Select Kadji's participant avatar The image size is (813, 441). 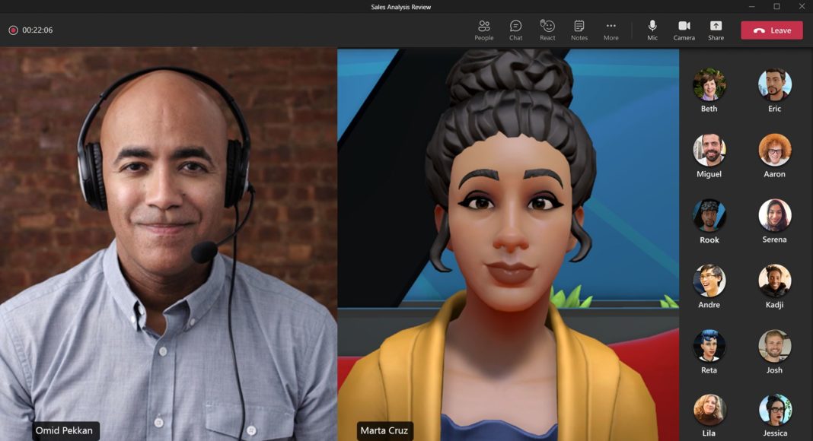coord(775,281)
